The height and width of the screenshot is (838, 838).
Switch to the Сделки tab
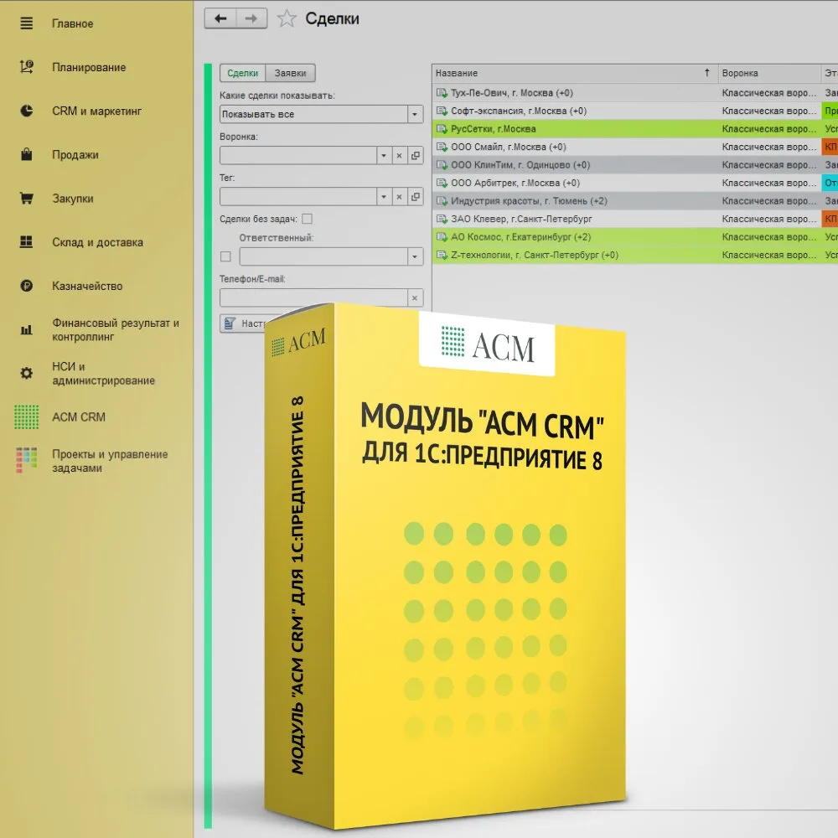coord(243,73)
